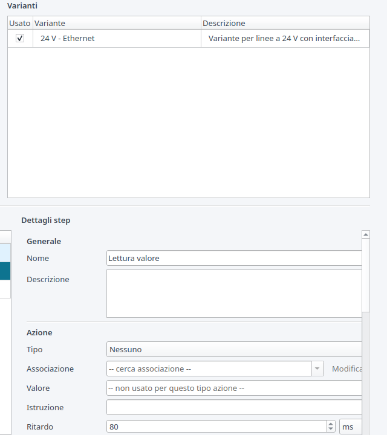The image size is (387, 435).
Task: Open the Ritardo unit dropdown 'ms'
Action: point(350,427)
